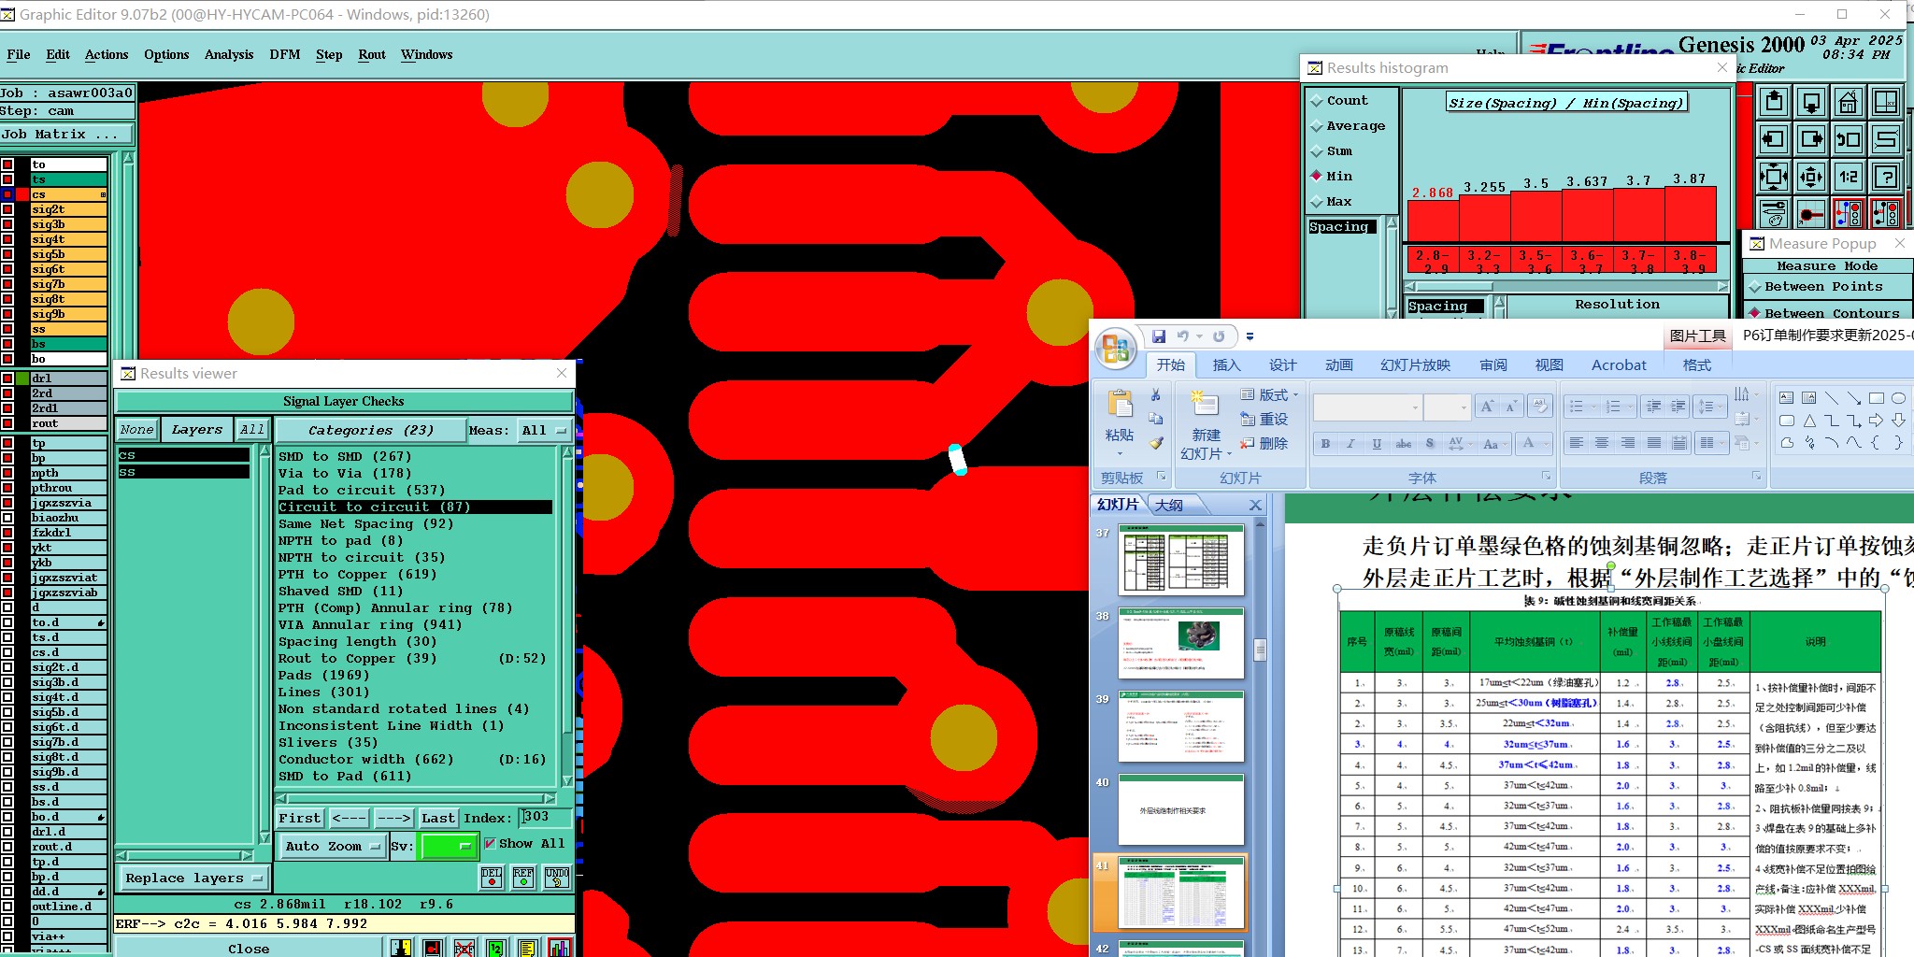Open the Replace layers dropdown
The height and width of the screenshot is (957, 1914).
193,878
